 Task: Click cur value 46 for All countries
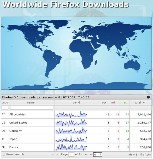click(107, 115)
